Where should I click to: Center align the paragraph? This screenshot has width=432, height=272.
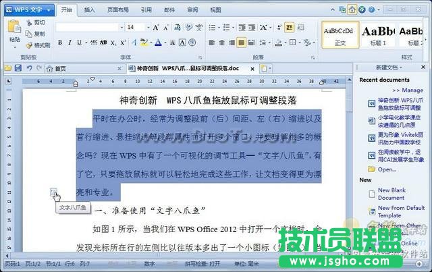click(222, 43)
